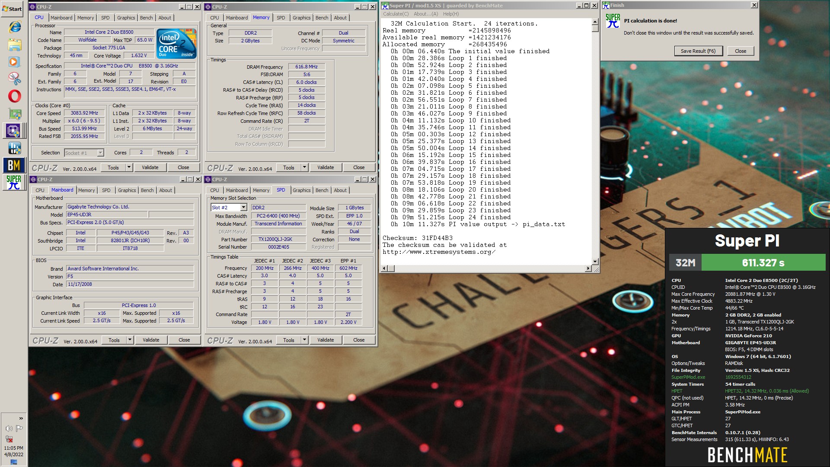Switch to Mainboard tab in the top-left CPU-Z window
The height and width of the screenshot is (467, 830).
[61, 18]
